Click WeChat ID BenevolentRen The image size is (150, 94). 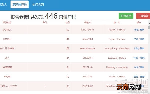[88, 48]
